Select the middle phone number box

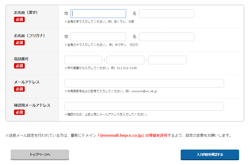(x=125, y=60)
